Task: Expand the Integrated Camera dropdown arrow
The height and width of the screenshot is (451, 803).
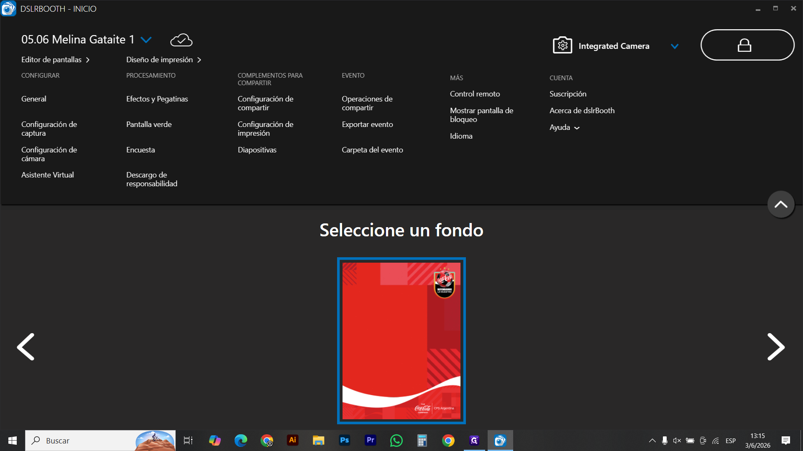Action: click(x=675, y=46)
